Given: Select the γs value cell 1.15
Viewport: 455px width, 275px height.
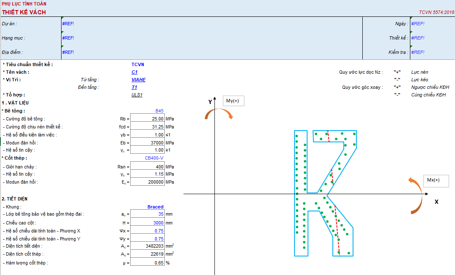Looking at the screenshot, I should tap(147, 174).
